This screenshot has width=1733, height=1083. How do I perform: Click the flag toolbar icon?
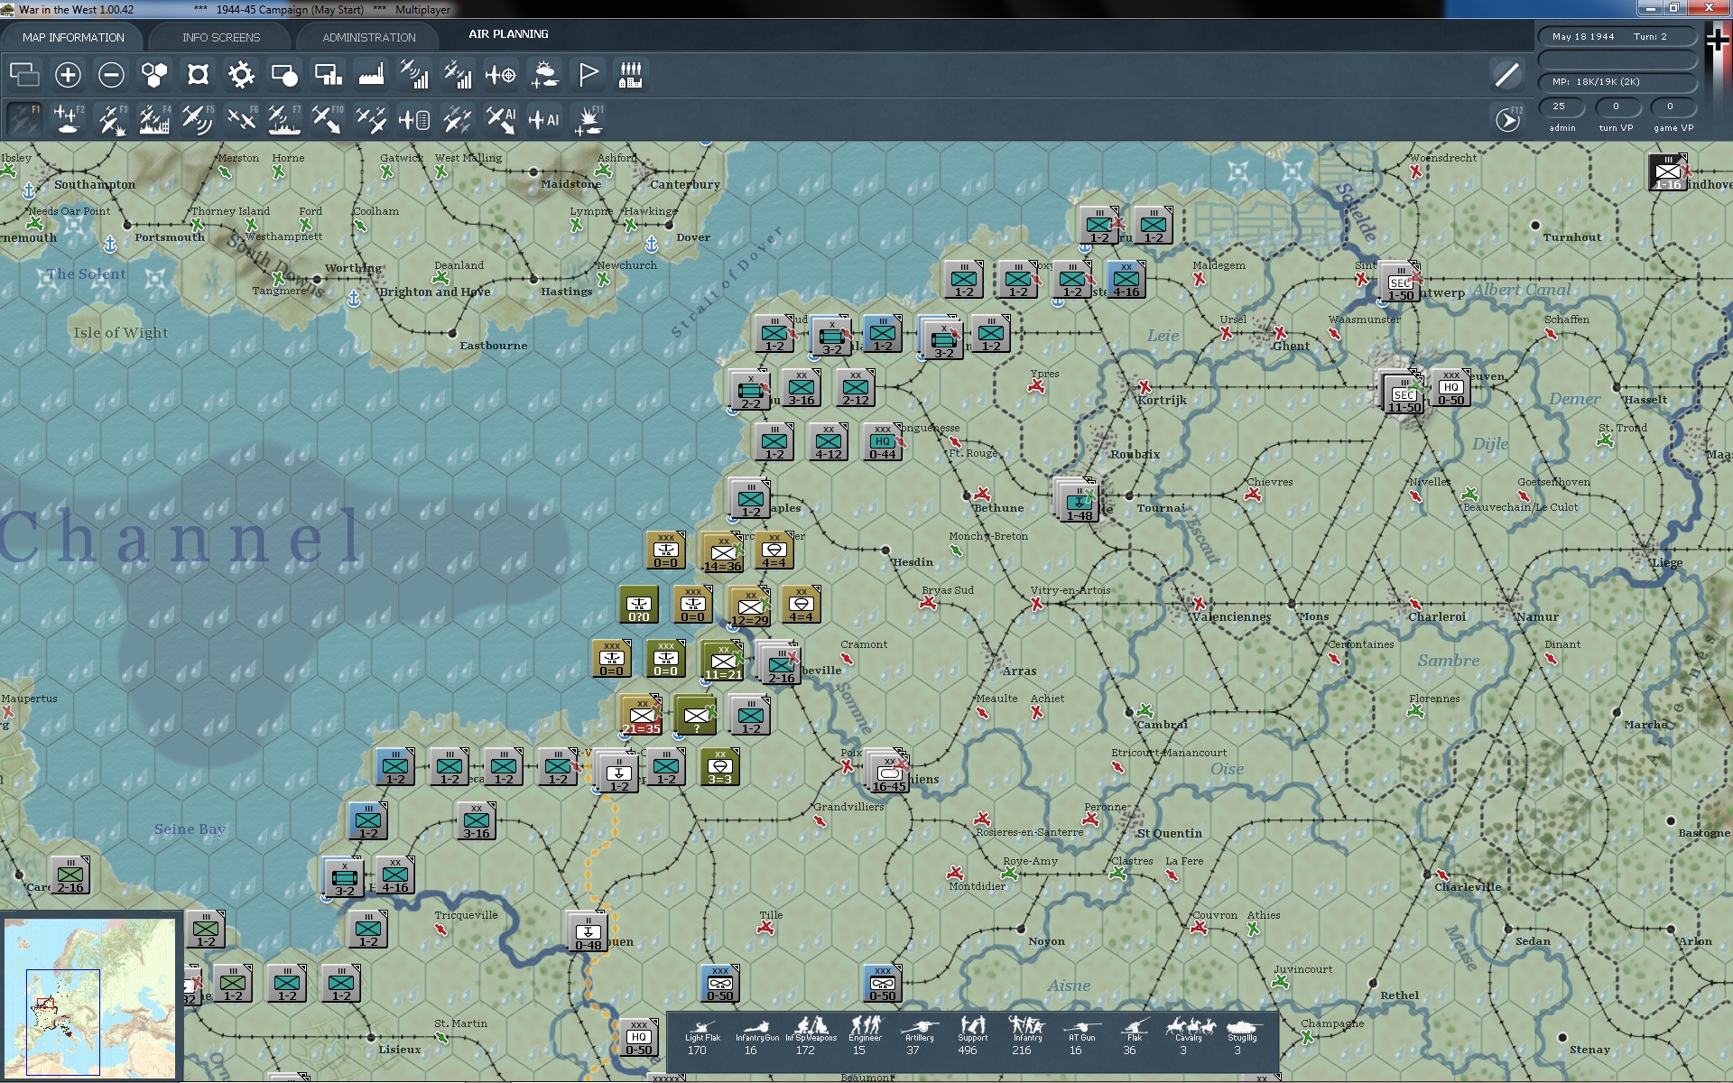point(588,75)
